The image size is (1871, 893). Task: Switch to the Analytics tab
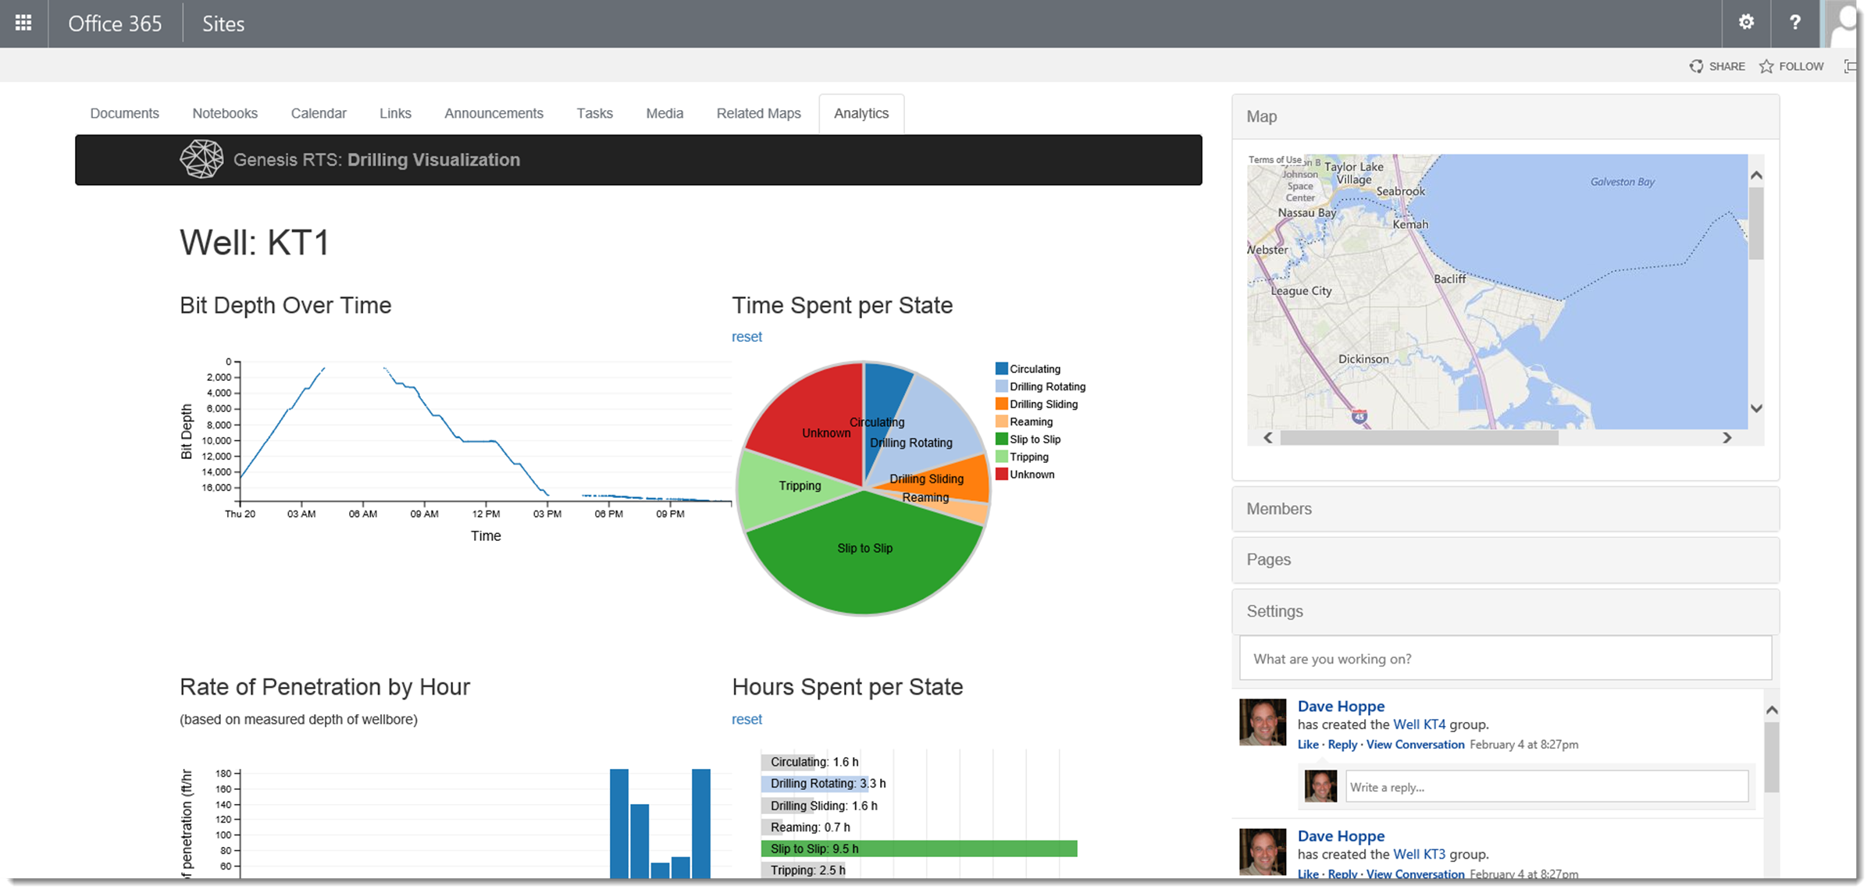(x=861, y=114)
